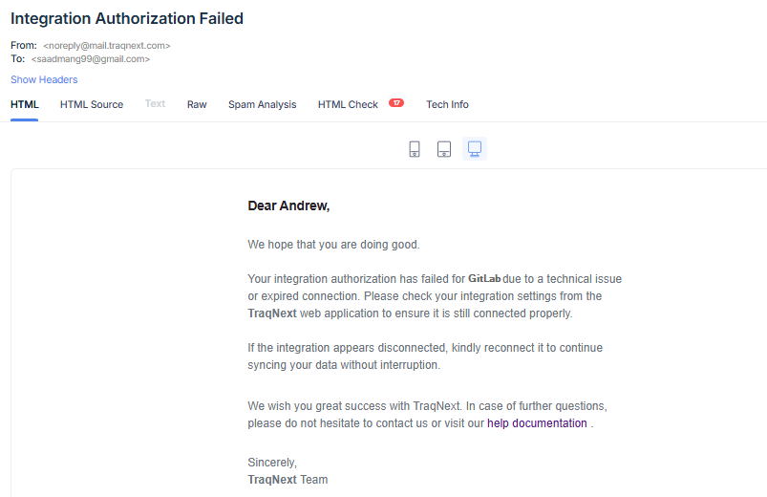Switch to Tech Info tab
Viewport: 767px width, 497px height.
click(x=447, y=104)
